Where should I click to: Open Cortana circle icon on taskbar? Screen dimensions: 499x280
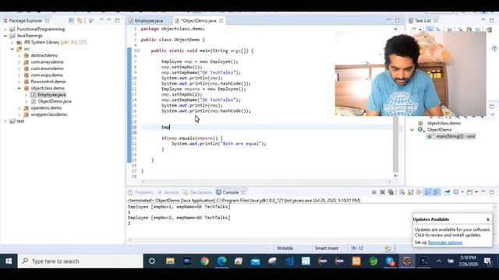coord(152,261)
